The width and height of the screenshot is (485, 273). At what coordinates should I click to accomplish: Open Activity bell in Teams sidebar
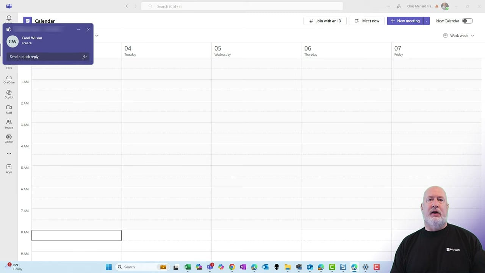(x=9, y=18)
